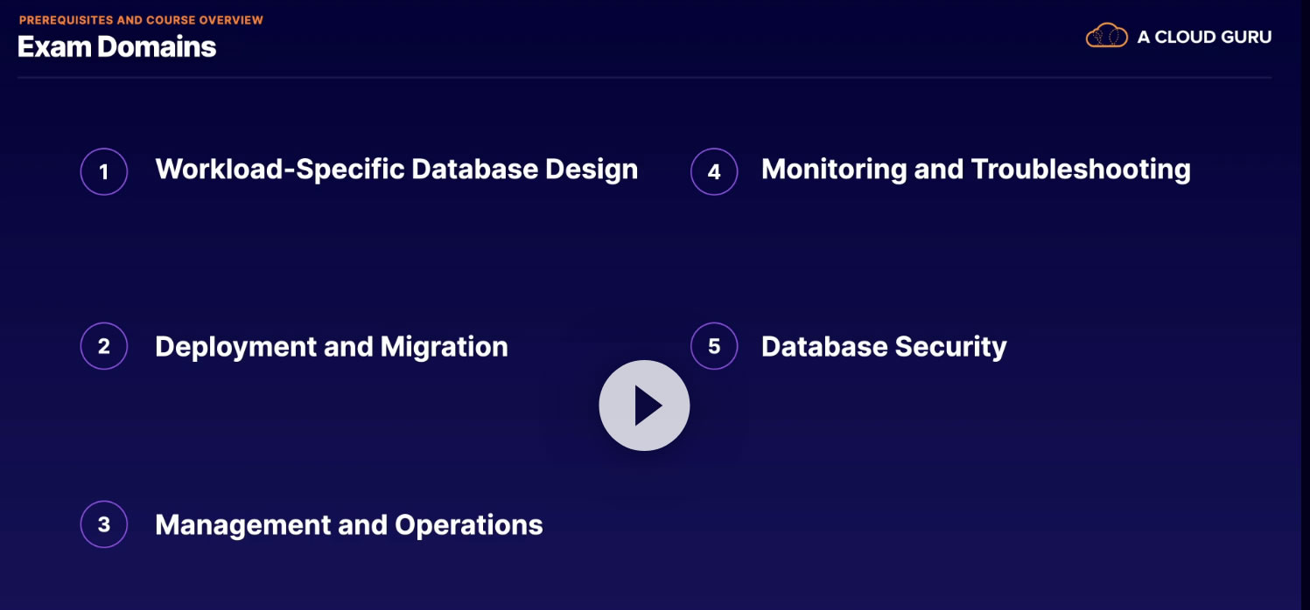Click the A CLOUD GURU brand text
This screenshot has width=1310, height=610.
(x=1204, y=37)
